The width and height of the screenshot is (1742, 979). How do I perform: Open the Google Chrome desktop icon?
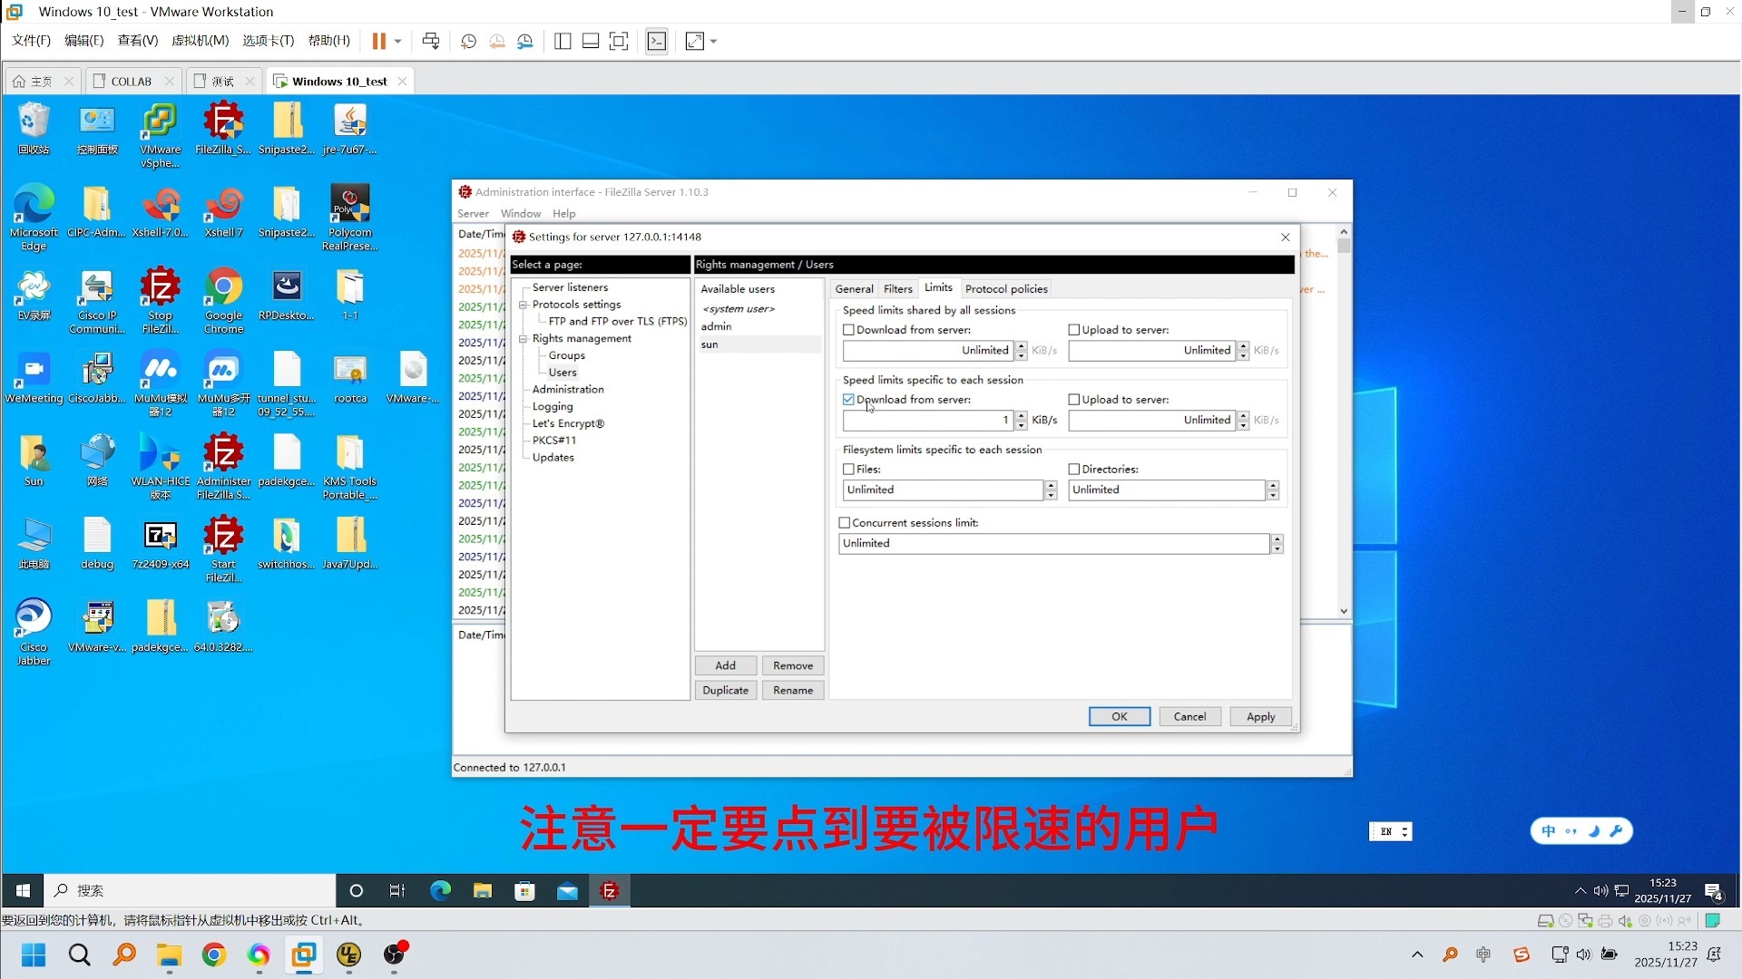pos(223,301)
